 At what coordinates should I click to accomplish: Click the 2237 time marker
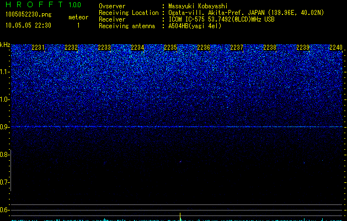(x=237, y=48)
